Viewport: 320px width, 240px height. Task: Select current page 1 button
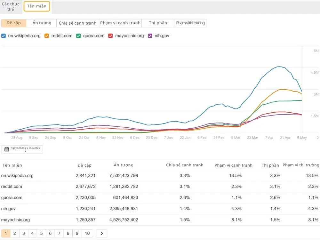pos(6,233)
